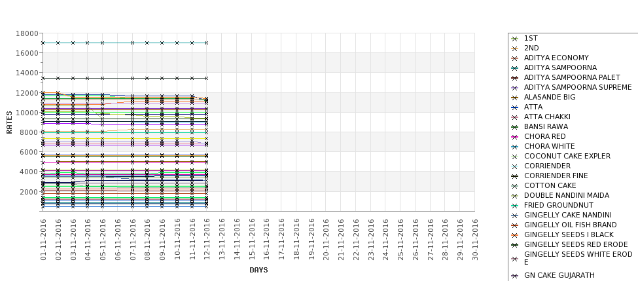Click the 20-11-2016 date axis label

point(327,240)
